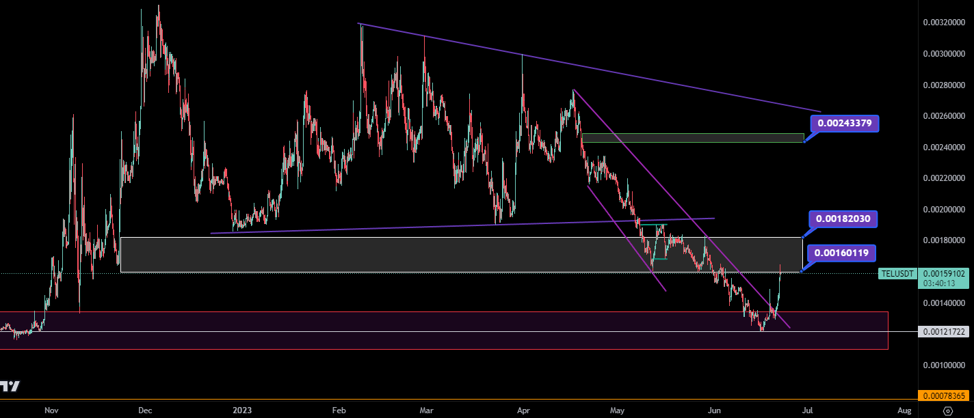Click the orange price label 0.00078365
The height and width of the screenshot is (418, 974).
[x=943, y=395]
